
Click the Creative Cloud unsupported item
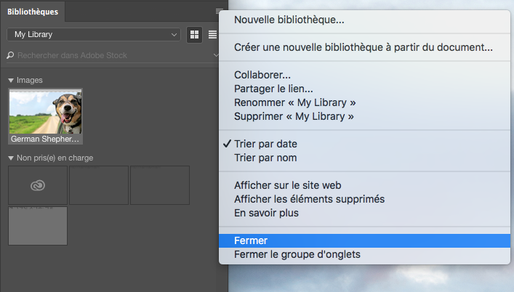point(38,185)
